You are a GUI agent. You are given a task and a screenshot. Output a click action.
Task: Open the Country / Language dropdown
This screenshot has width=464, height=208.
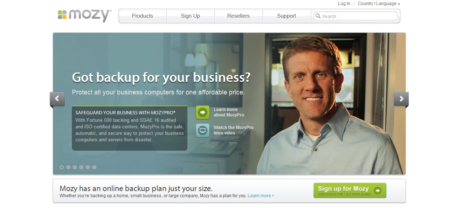pyautogui.click(x=379, y=4)
